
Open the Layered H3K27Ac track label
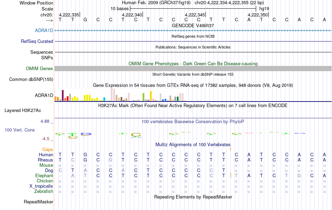[23, 110]
